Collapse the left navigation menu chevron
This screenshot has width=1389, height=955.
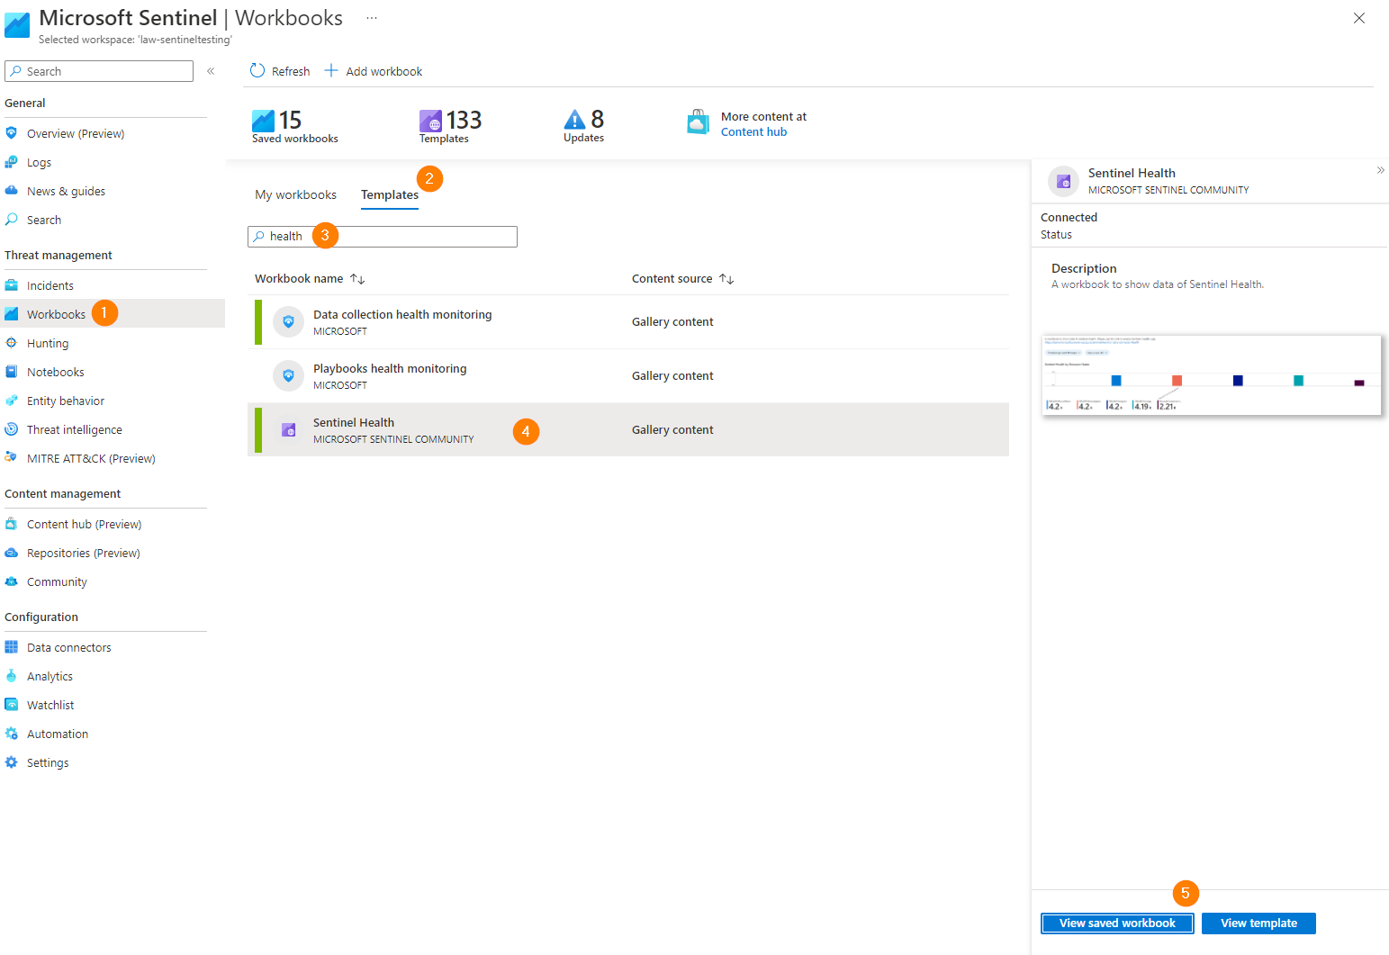click(x=211, y=71)
